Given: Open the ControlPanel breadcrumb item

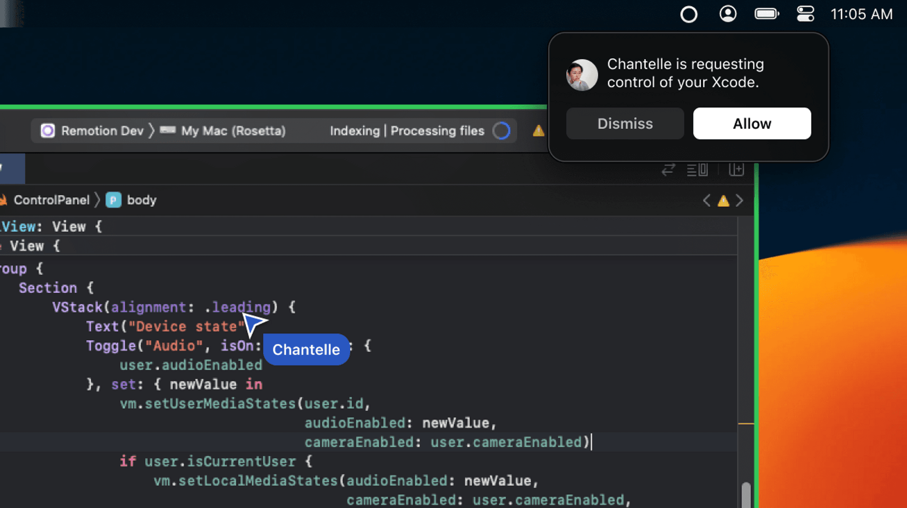Looking at the screenshot, I should click(51, 200).
